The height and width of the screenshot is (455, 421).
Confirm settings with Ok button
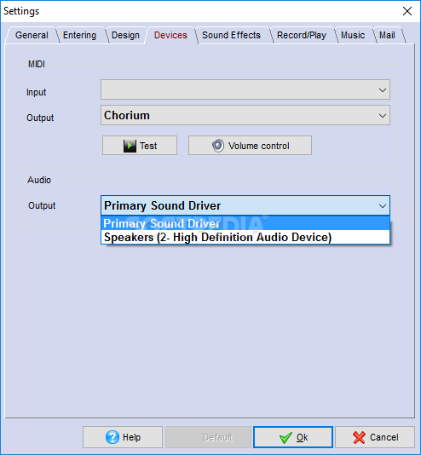(x=293, y=437)
